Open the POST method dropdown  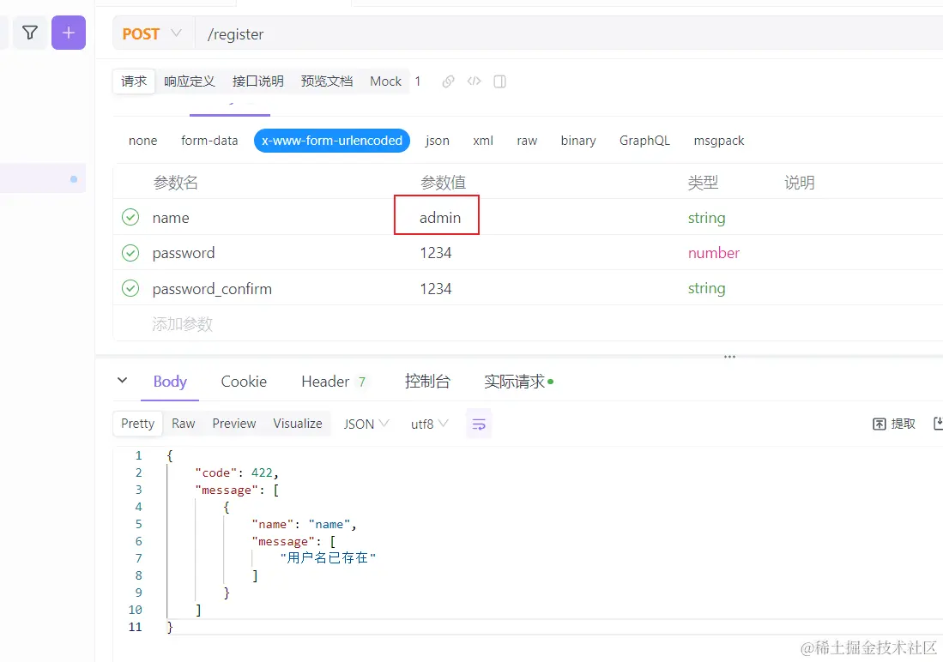(x=152, y=33)
